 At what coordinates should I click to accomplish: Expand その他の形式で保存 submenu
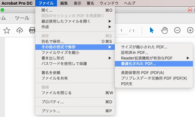click(75, 47)
